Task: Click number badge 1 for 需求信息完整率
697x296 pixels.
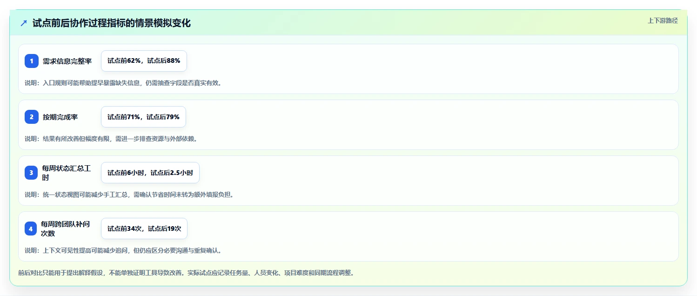Action: click(32, 61)
